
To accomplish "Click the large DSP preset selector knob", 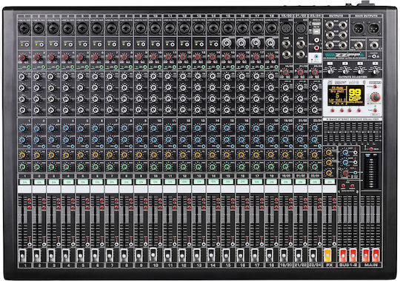I will pyautogui.click(x=376, y=97).
